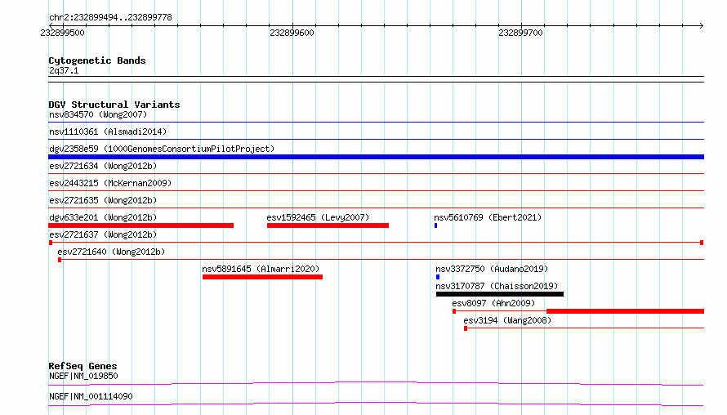This screenshot has width=727, height=415.
Task: Click the small blue nsv3372750 marker
Action: (438, 277)
